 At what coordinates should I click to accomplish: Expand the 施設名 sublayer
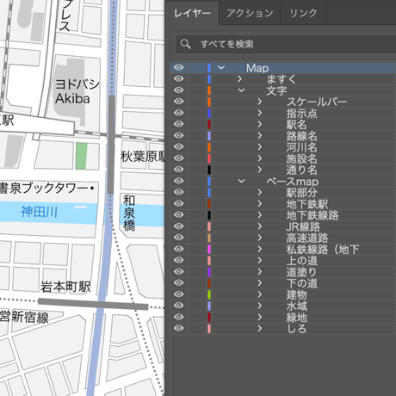[x=260, y=158]
